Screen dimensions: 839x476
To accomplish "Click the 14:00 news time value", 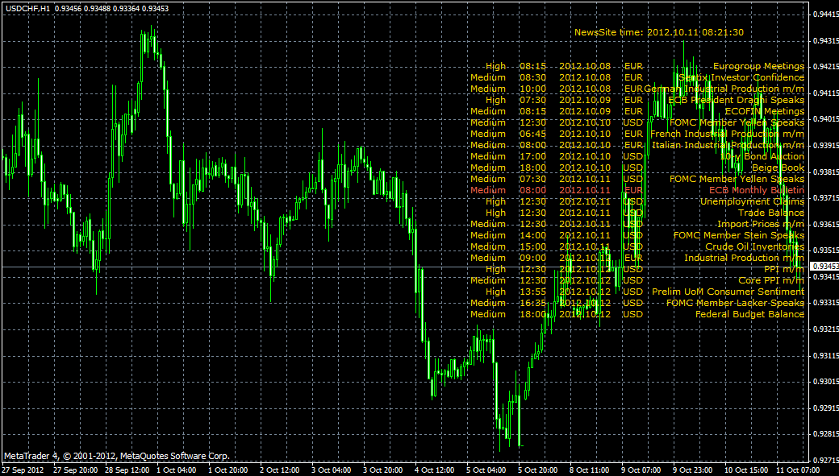I will point(533,235).
